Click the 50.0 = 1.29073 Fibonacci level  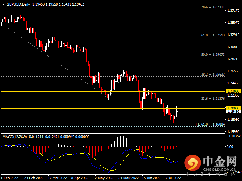[x=213, y=55]
